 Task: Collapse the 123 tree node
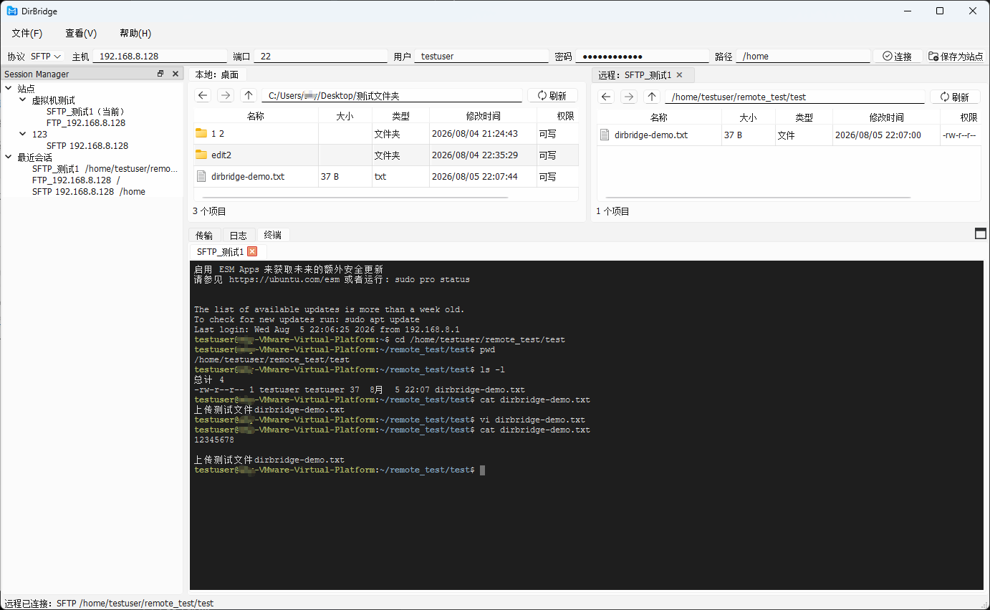coord(23,134)
